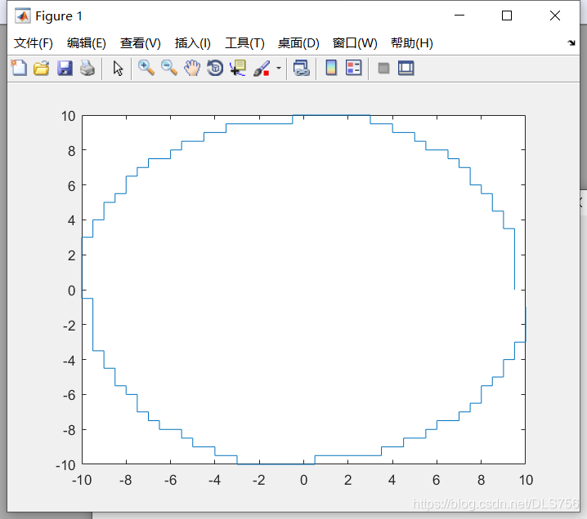The width and height of the screenshot is (587, 519).
Task: Open the 桌面(D) menu
Action: point(298,43)
